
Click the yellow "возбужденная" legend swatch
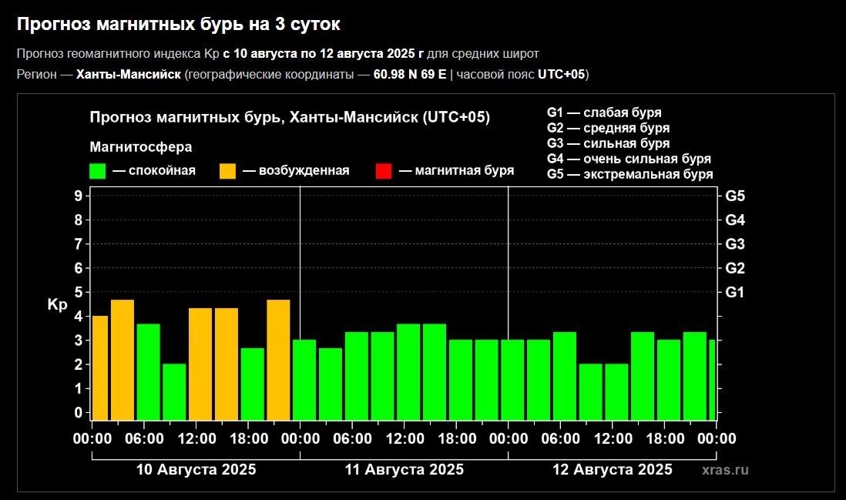click(228, 171)
